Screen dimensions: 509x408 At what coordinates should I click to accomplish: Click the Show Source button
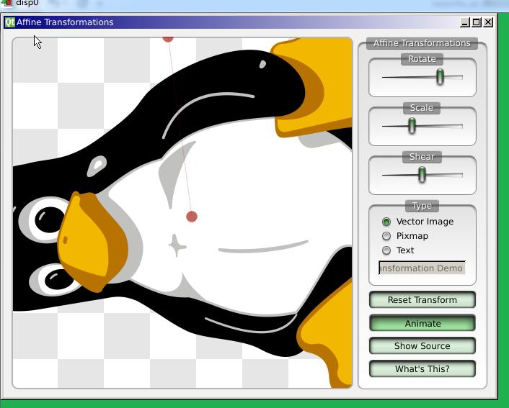point(422,346)
